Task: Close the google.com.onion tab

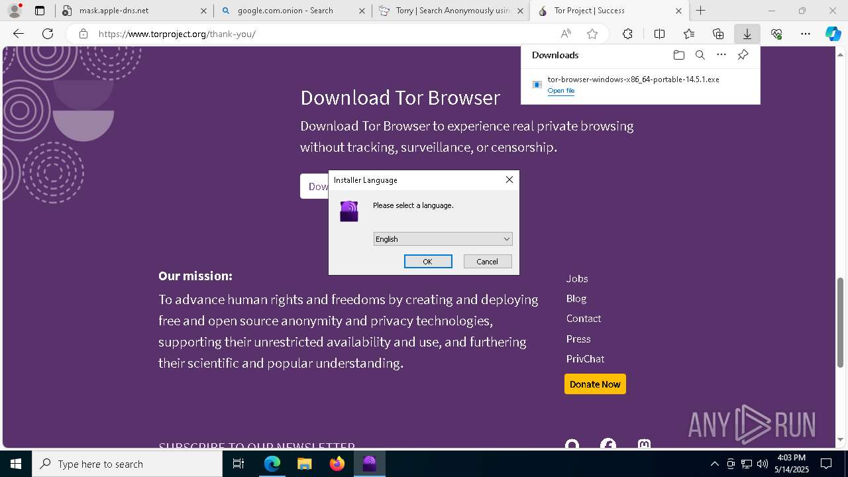Action: tap(362, 11)
